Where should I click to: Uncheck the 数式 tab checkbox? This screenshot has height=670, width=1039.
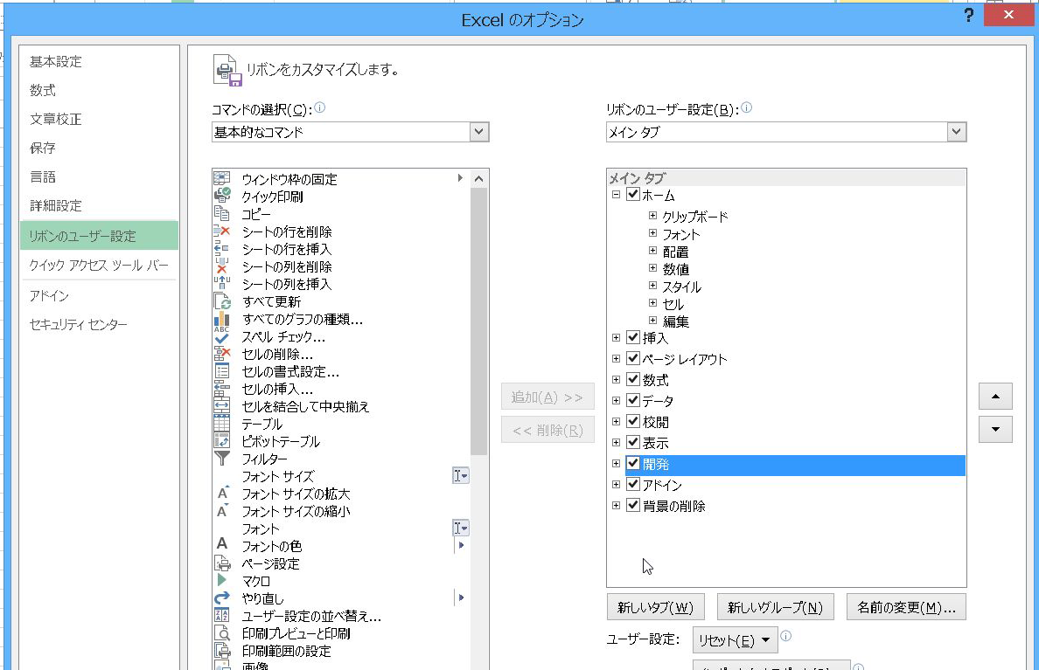tap(633, 379)
